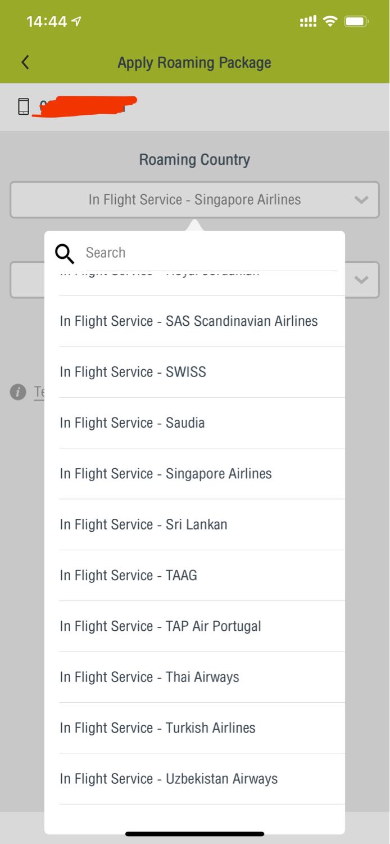The height and width of the screenshot is (844, 390).
Task: Choose In Flight Service - TAP Air Portugal
Action: coord(202,626)
